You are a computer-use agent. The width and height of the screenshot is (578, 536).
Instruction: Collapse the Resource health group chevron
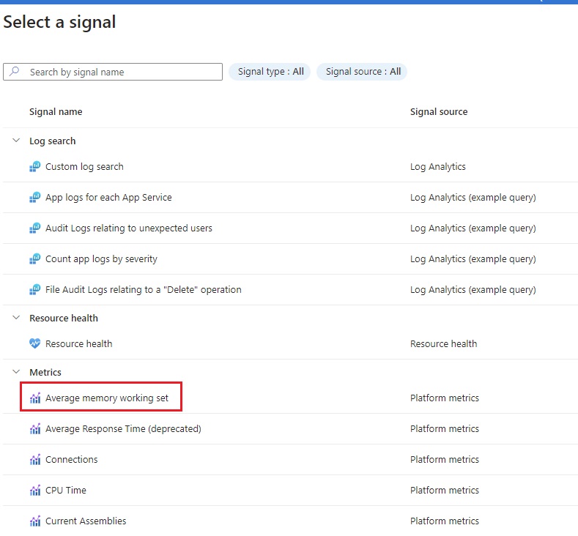16,318
